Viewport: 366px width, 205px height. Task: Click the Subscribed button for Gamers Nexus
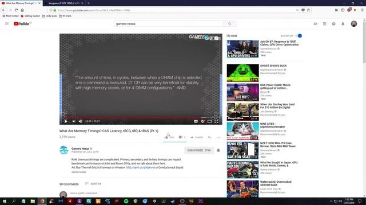(x=199, y=150)
